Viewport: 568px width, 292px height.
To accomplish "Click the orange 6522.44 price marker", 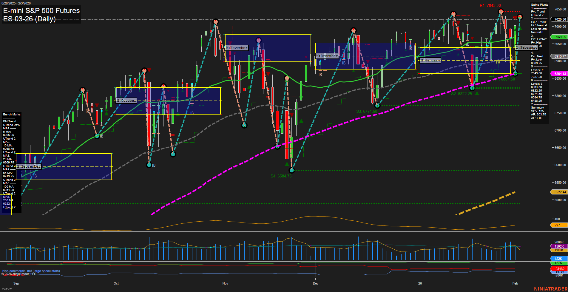I will pyautogui.click(x=559, y=192).
